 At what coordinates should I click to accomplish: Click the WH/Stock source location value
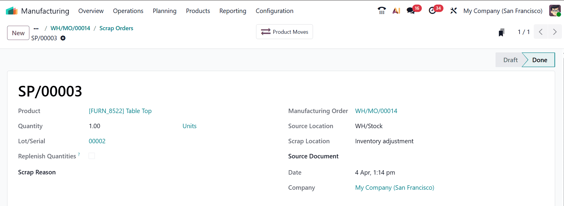click(x=369, y=126)
